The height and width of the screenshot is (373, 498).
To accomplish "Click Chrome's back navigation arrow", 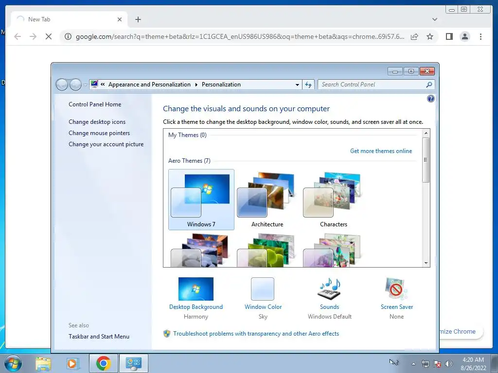I will [x=18, y=36].
